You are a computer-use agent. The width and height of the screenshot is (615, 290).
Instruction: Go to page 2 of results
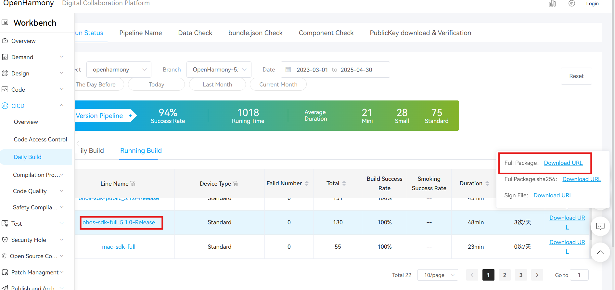click(x=505, y=275)
